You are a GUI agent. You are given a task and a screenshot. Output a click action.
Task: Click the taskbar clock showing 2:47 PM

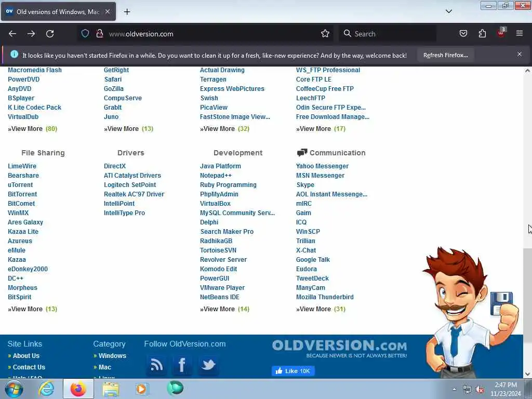click(x=506, y=389)
